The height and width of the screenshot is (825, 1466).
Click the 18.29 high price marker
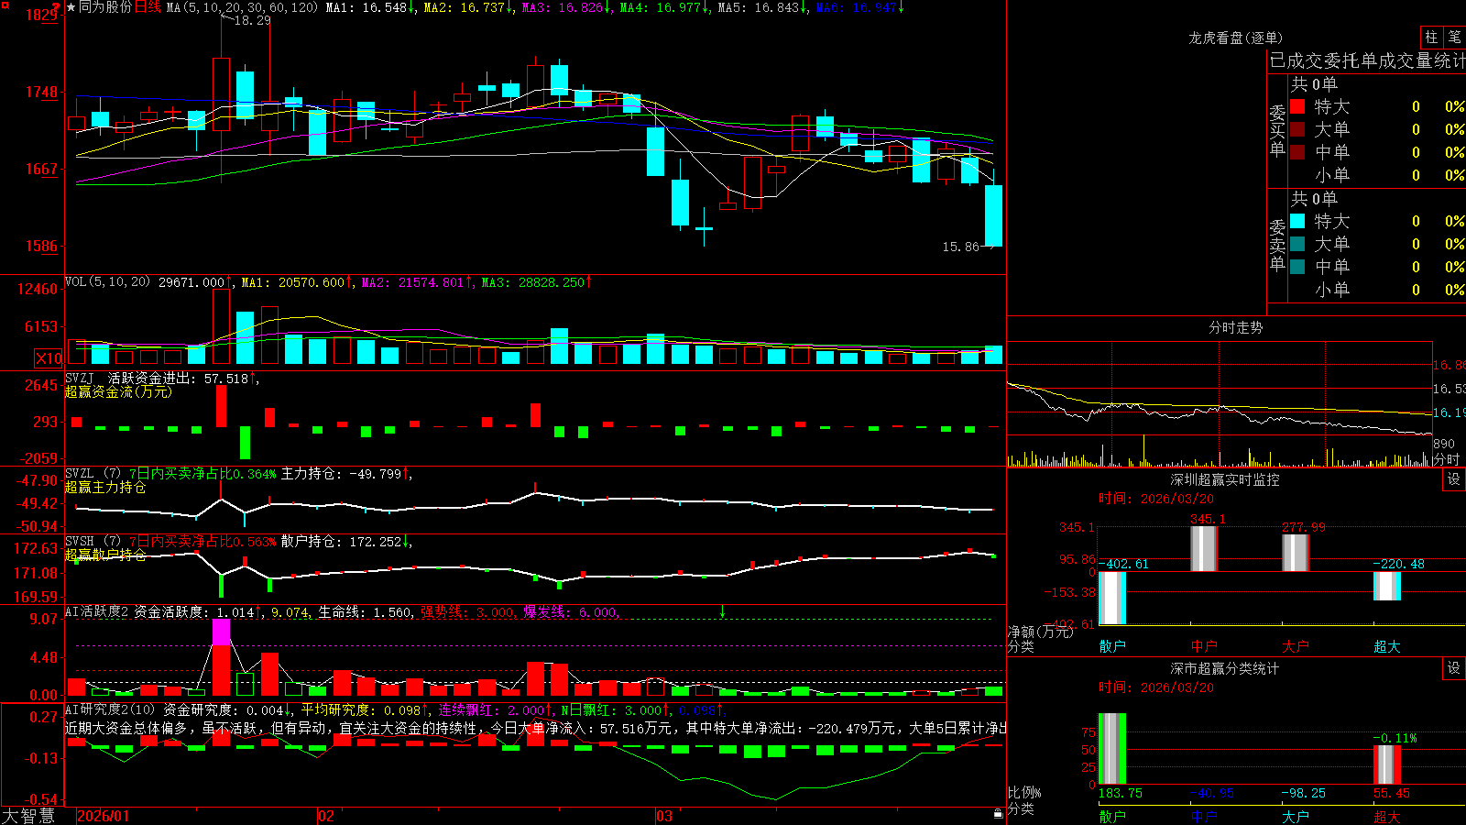(x=252, y=20)
